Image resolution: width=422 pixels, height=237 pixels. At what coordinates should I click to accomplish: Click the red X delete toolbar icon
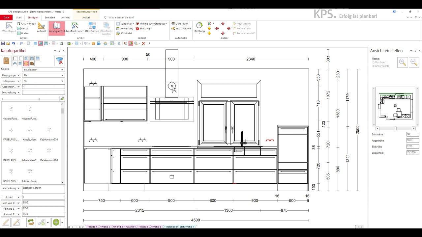(143, 43)
